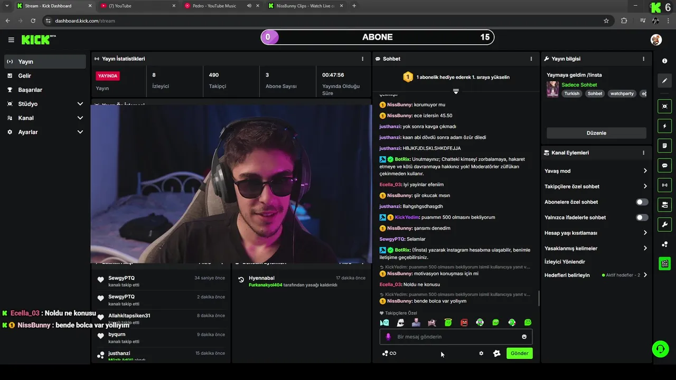This screenshot has height=380, width=676.
Task: Open Yavaş mod settings
Action: click(596, 171)
